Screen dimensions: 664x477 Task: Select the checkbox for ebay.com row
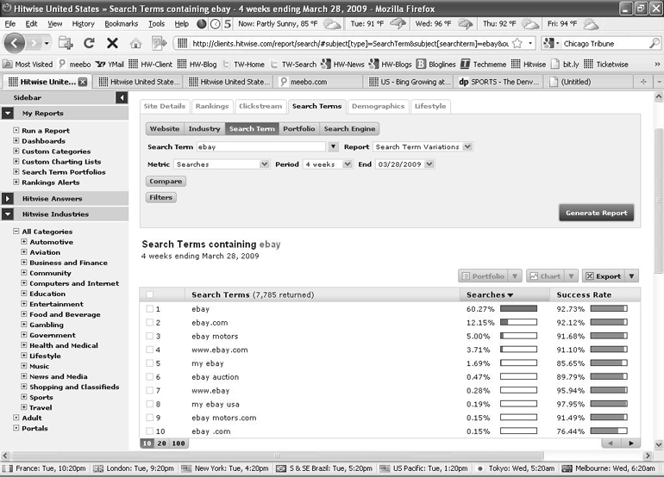click(x=149, y=323)
